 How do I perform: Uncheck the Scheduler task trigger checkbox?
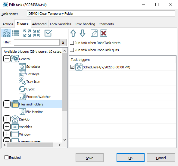tap(72, 67)
